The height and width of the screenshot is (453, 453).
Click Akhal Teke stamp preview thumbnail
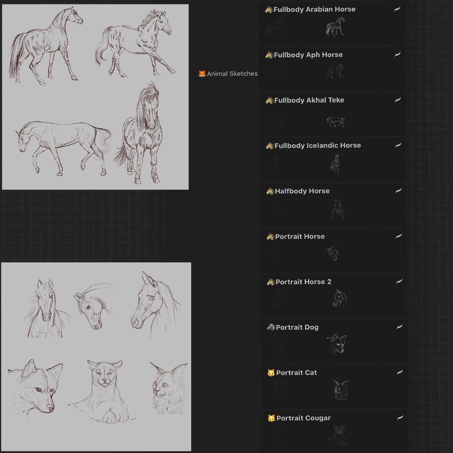[336, 122]
